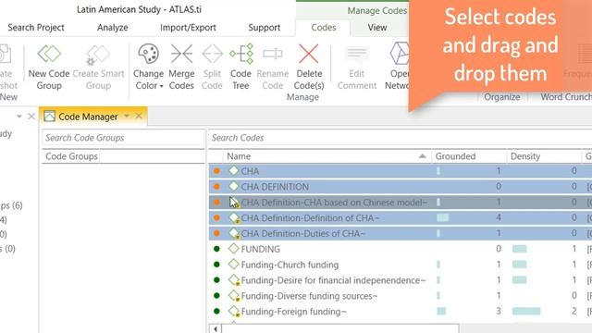The width and height of the screenshot is (592, 333).
Task: Switch to the Codes ribbon tab
Action: pyautogui.click(x=324, y=28)
